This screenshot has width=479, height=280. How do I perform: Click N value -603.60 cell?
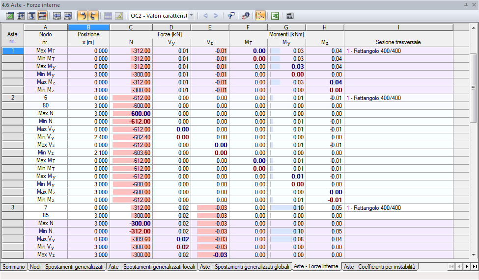[x=131, y=153]
